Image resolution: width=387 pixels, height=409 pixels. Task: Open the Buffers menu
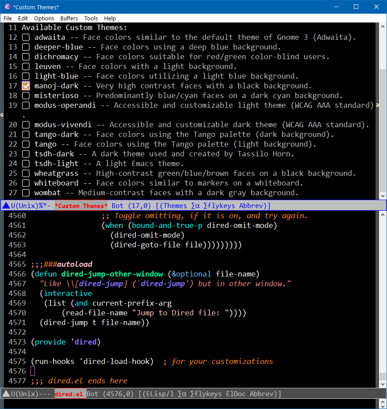click(x=69, y=18)
